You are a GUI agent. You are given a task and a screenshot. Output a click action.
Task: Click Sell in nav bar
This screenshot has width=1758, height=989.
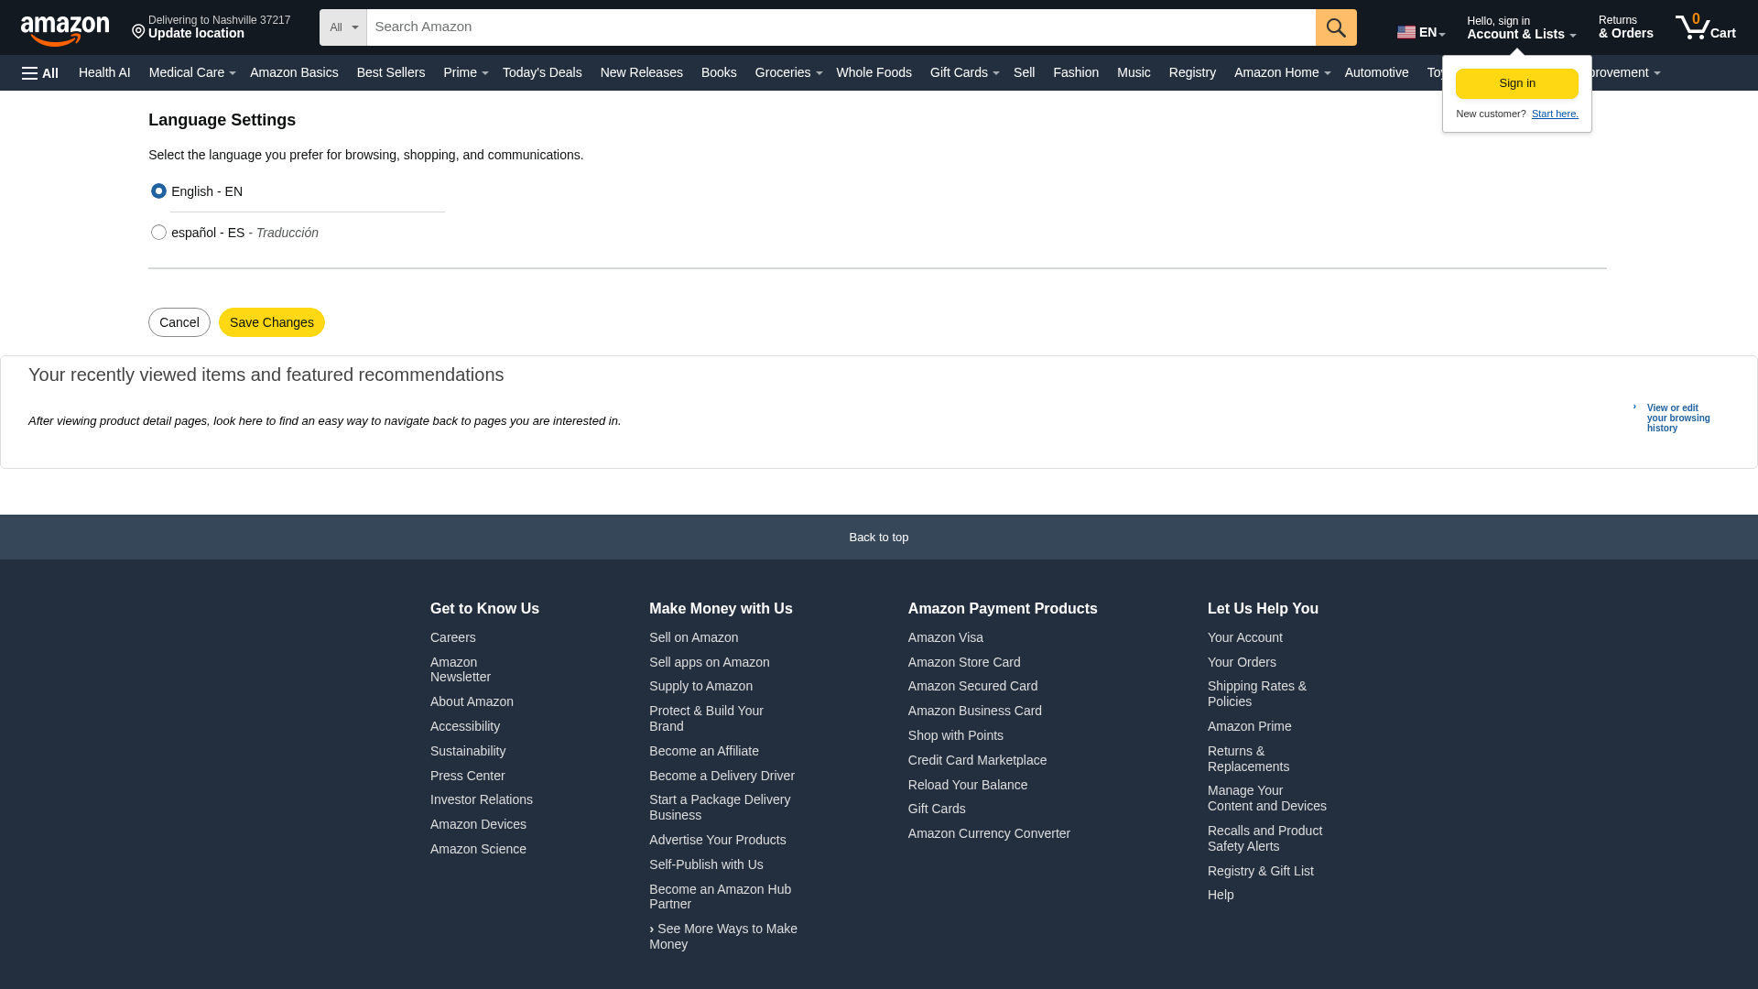coord(1024,72)
